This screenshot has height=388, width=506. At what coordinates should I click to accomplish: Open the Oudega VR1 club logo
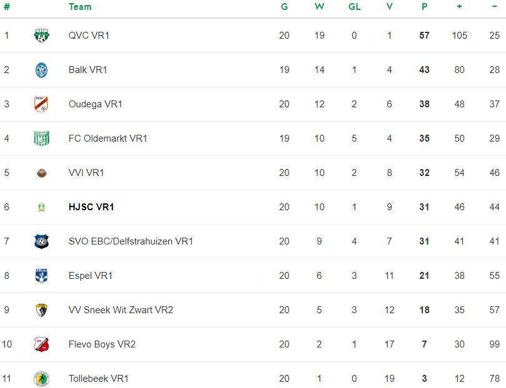(41, 104)
